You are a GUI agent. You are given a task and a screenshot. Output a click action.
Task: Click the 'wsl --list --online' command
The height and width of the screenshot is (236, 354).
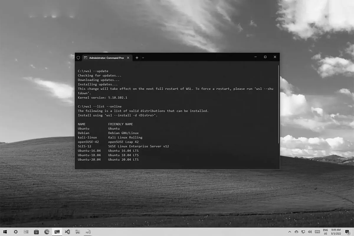(x=99, y=106)
